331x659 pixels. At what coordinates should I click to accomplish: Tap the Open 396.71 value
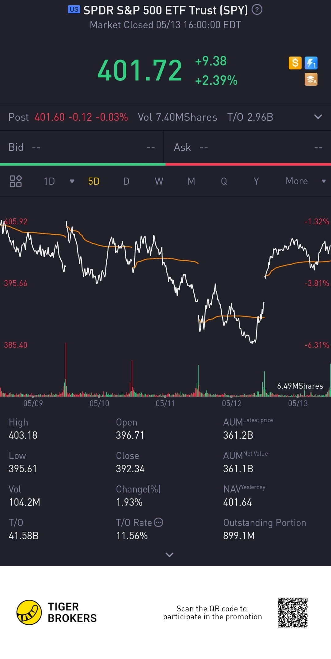pos(130,435)
